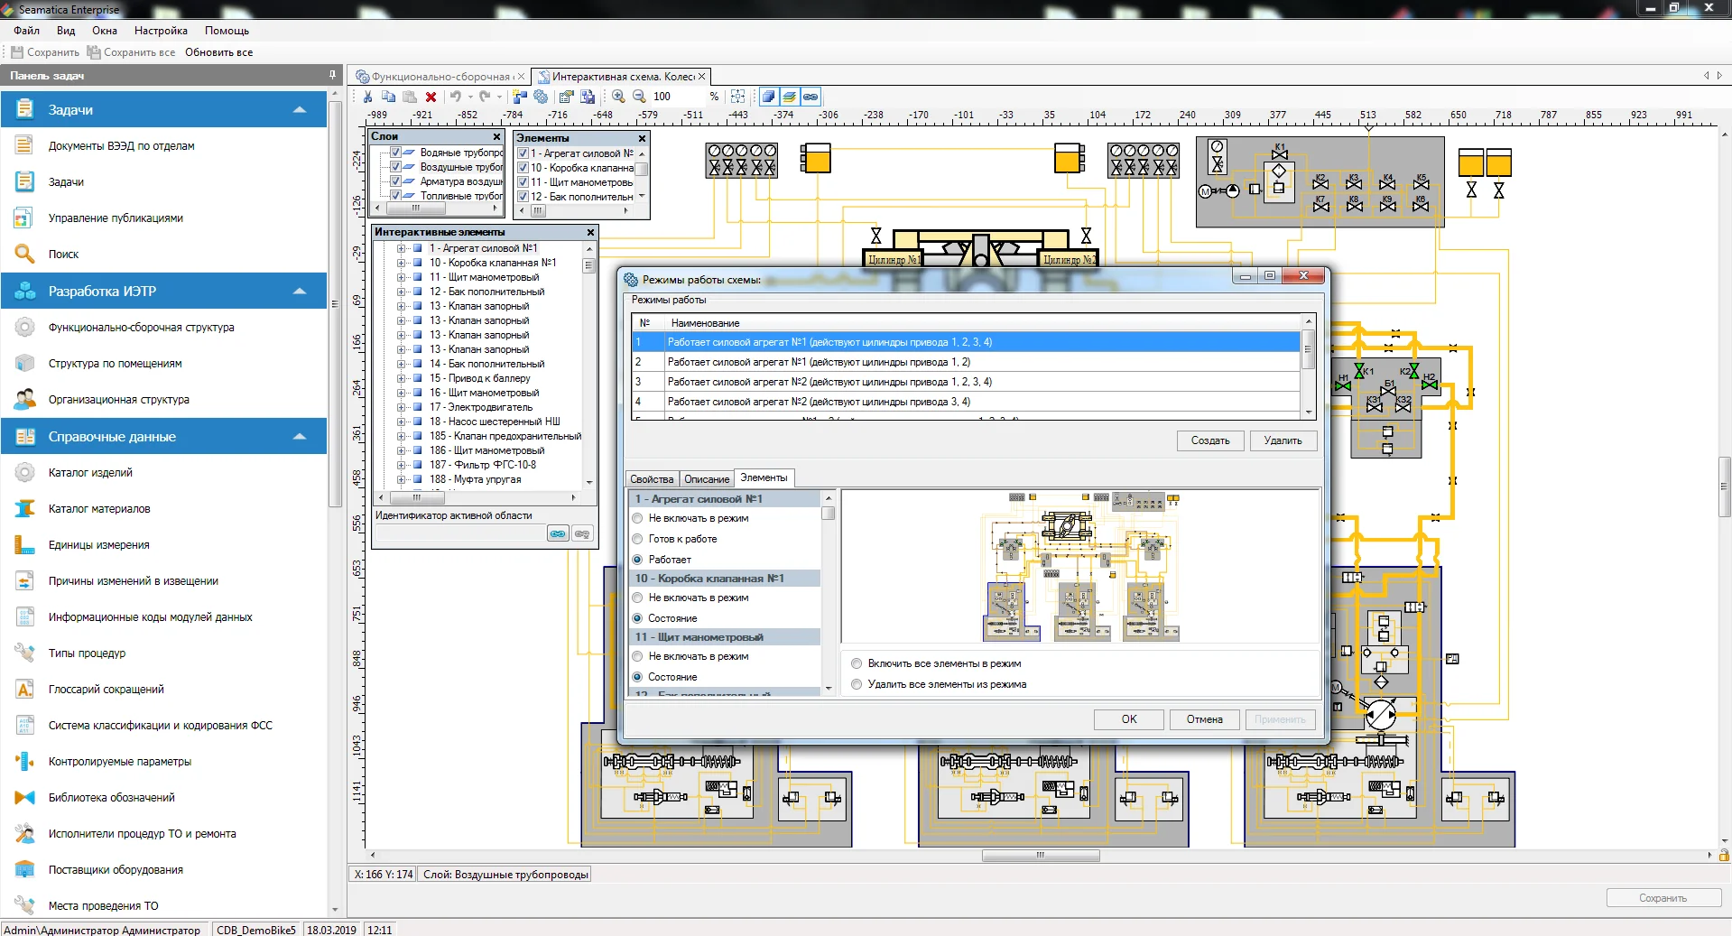Collapse the Задачи section in task panel
1732x936 pixels.
coord(300,110)
